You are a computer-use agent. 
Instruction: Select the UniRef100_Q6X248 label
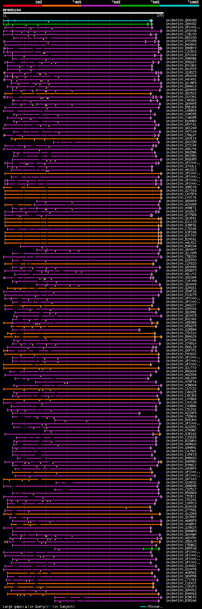pos(181,128)
